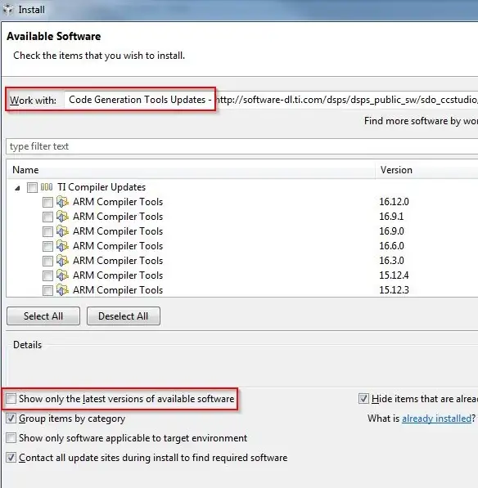The image size is (478, 488).
Task: Collapse the TI Compiler Updates tree
Action: 18,188
